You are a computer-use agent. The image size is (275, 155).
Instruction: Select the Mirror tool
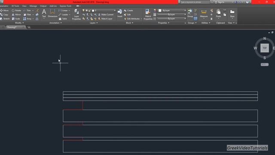pyautogui.click(x=16, y=15)
